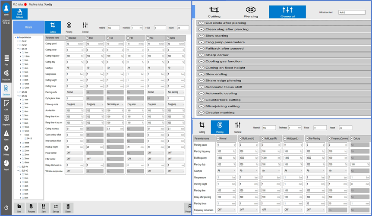Image resolution: width=372 pixels, height=216 pixels.
Task: Click the Save as button
Action: [x=56, y=208]
